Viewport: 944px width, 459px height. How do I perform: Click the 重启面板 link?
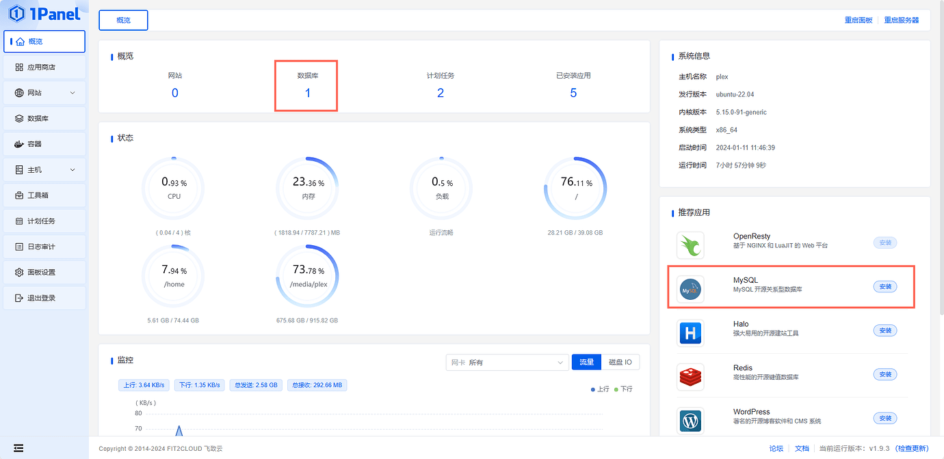(858, 20)
